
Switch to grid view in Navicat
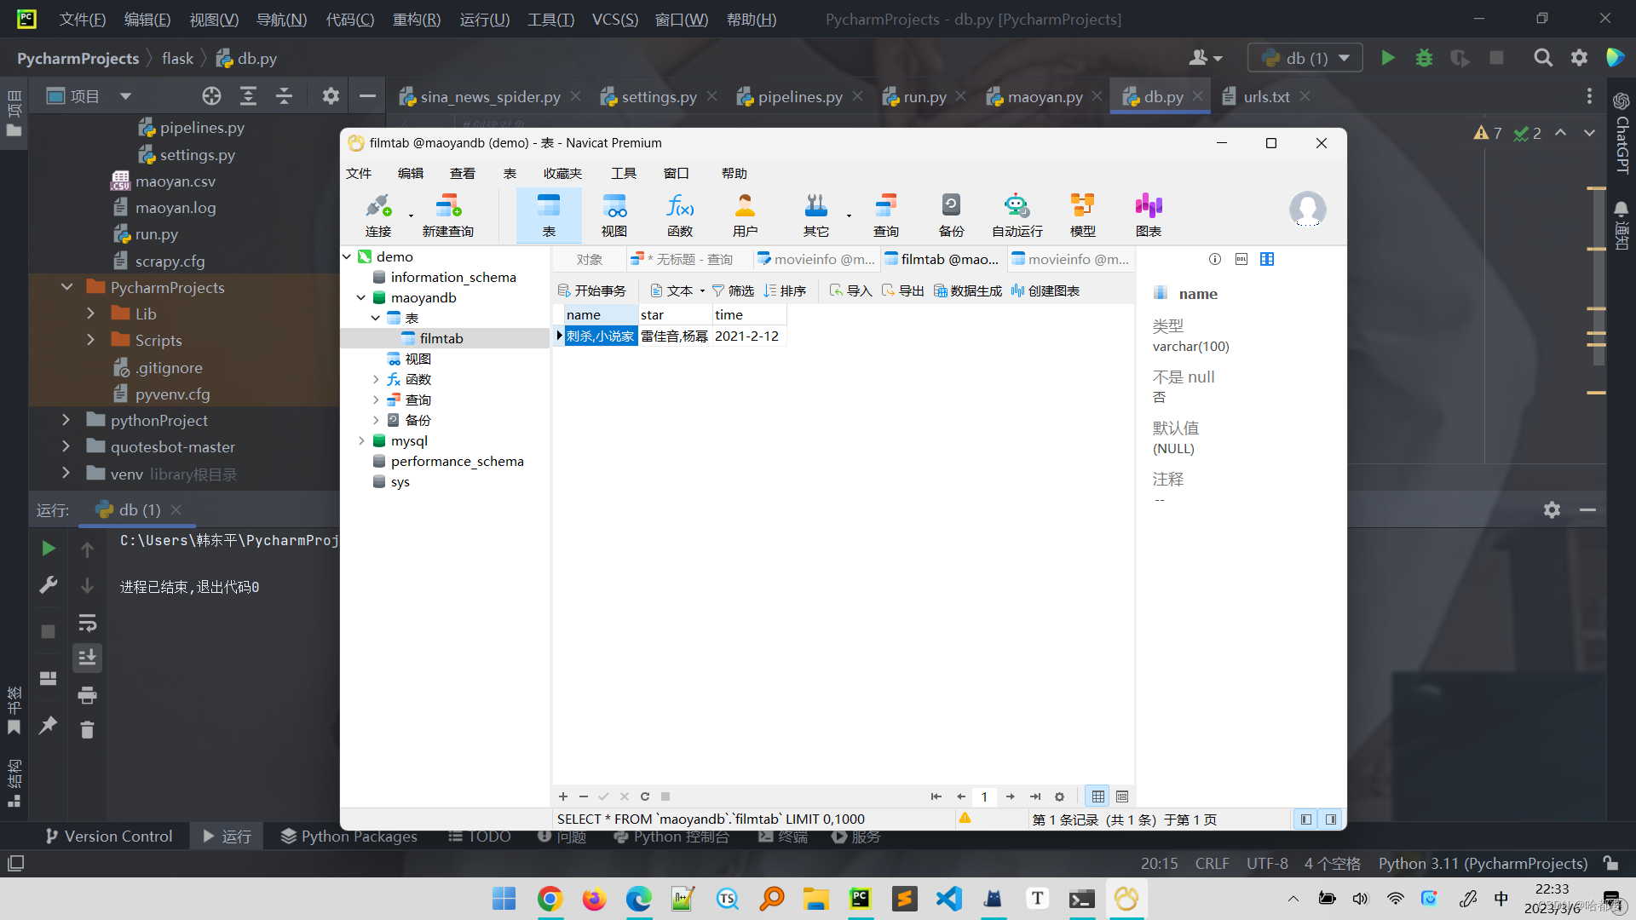pyautogui.click(x=1097, y=796)
